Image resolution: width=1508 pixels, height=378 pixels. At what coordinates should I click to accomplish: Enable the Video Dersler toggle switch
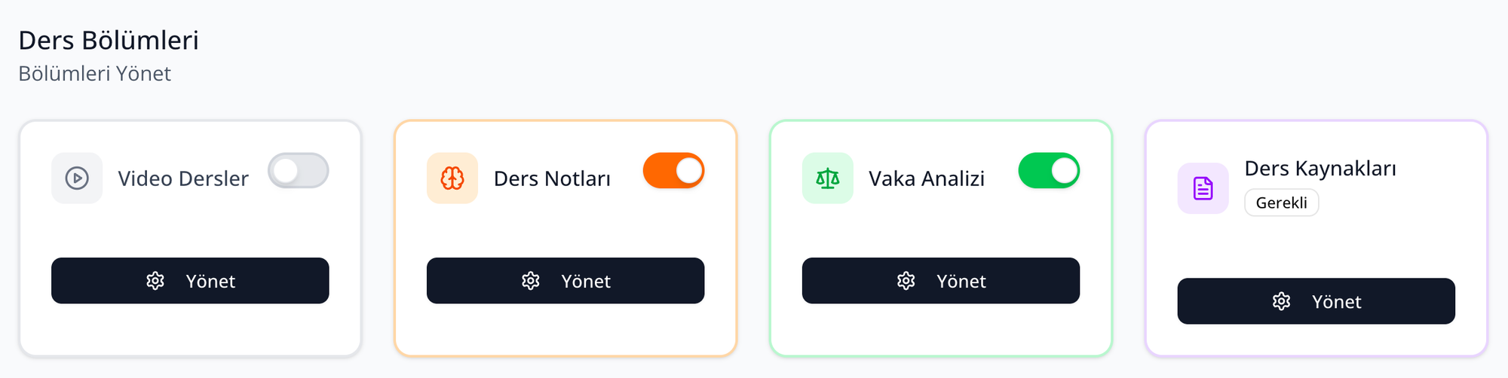coord(299,171)
